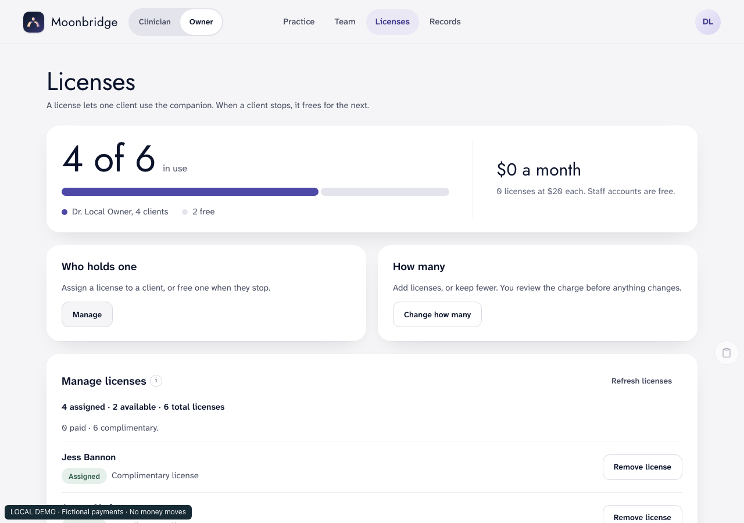744x523 pixels.
Task: Go to the Team tab
Action: click(x=345, y=22)
